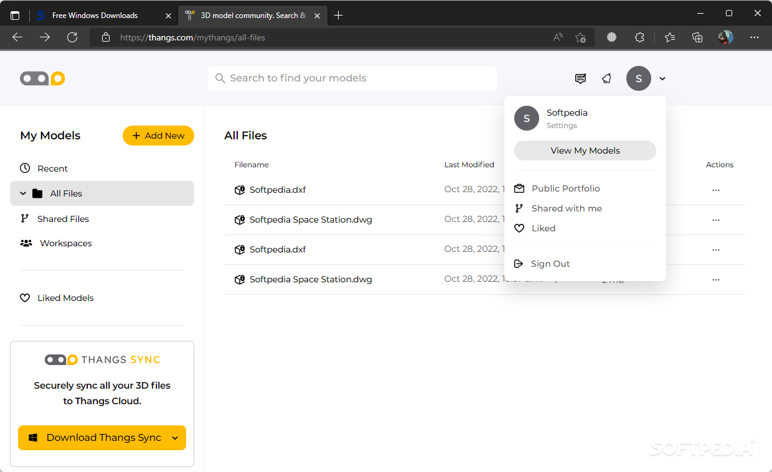Go back in browser
Viewport: 772px width, 472px height.
click(17, 37)
